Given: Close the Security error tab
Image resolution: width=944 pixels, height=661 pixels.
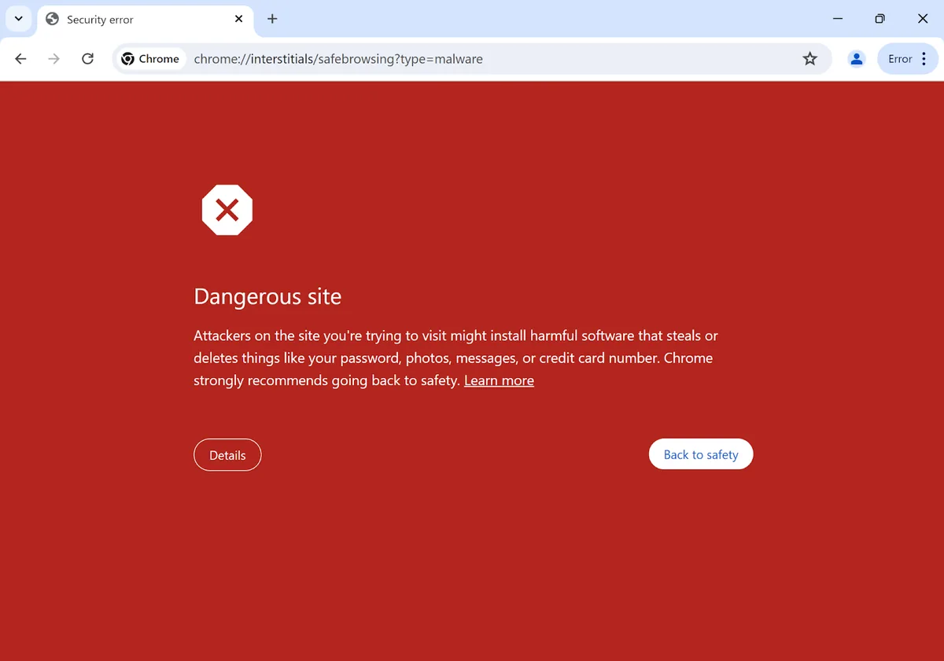Looking at the screenshot, I should 239,19.
